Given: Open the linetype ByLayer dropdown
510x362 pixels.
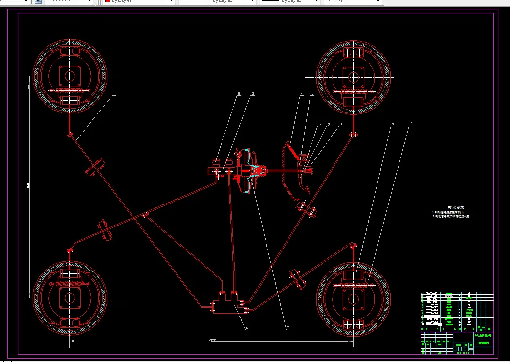Looking at the screenshot, I should tap(217, 1).
